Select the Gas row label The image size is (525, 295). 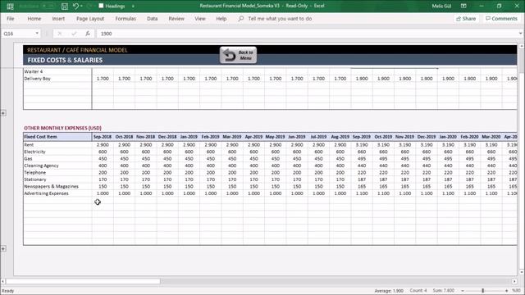28,159
